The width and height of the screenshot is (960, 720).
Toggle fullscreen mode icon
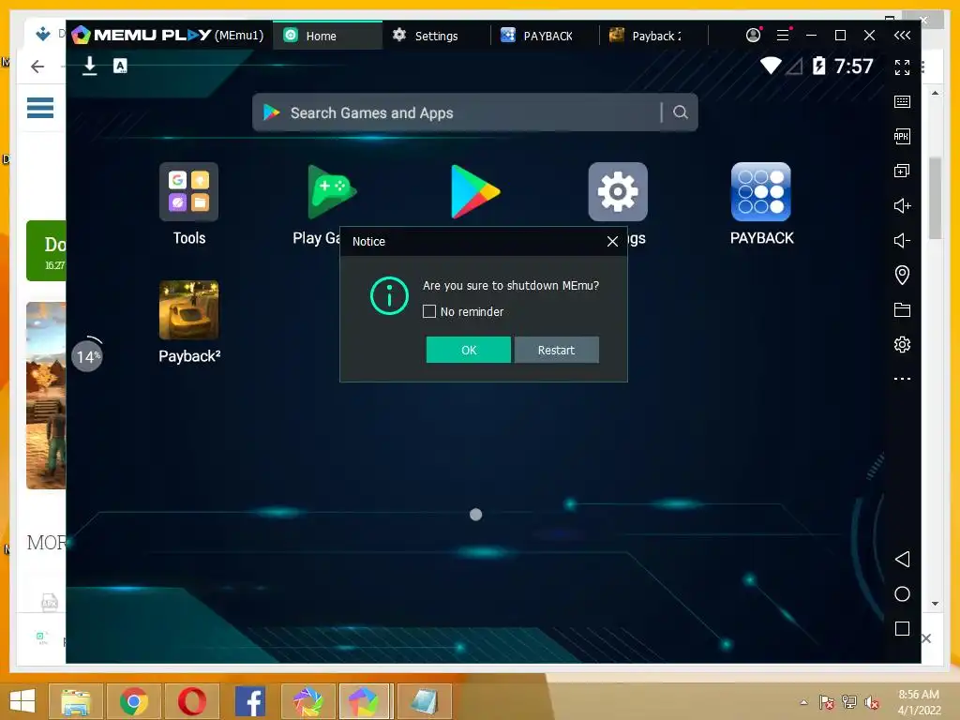902,67
